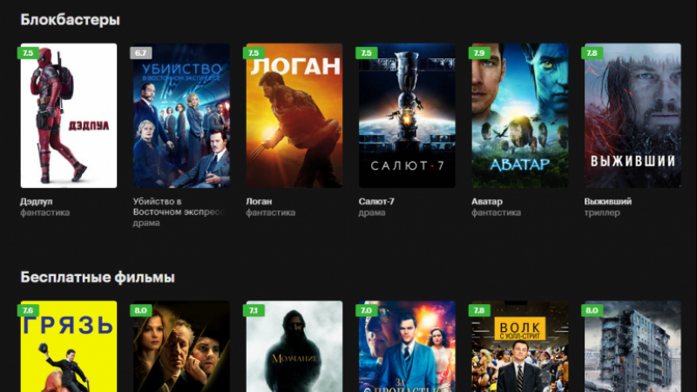Open the Выживший movie poster

pyautogui.click(x=633, y=116)
